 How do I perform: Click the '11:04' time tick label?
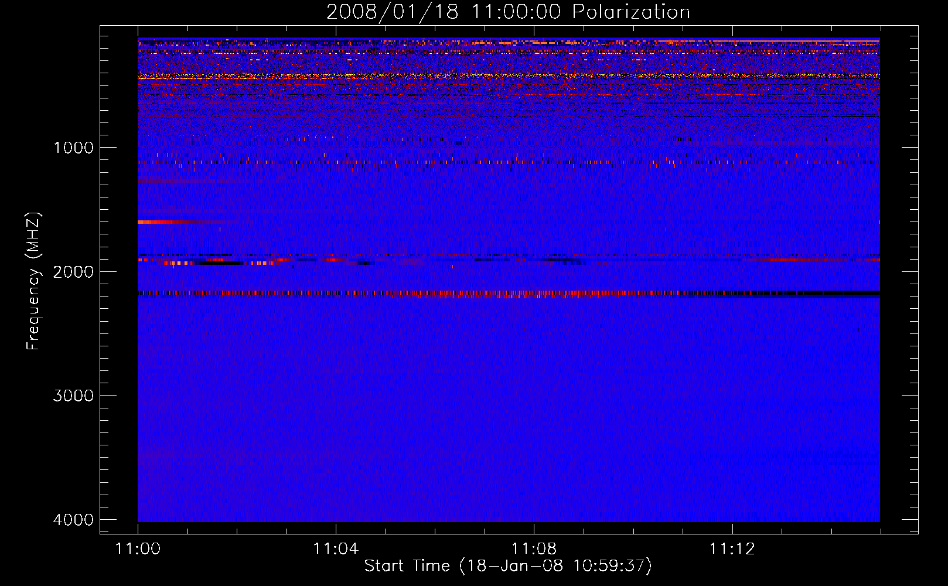(x=336, y=549)
